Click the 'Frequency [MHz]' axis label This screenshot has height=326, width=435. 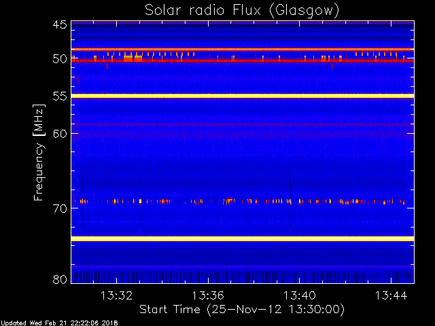[39, 152]
